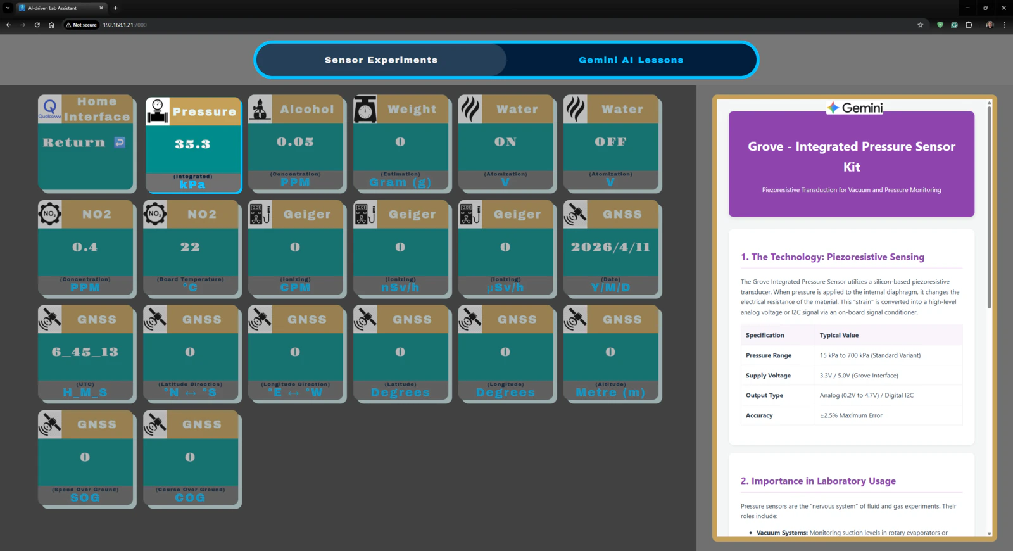This screenshot has width=1013, height=551.
Task: Click the satellite icon on the GNSS Longitude Direction card
Action: click(260, 319)
